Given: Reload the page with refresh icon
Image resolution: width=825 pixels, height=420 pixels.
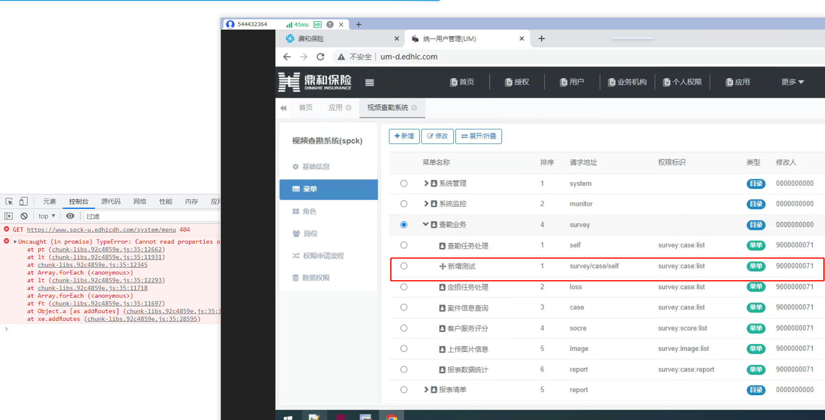Looking at the screenshot, I should 321,57.
